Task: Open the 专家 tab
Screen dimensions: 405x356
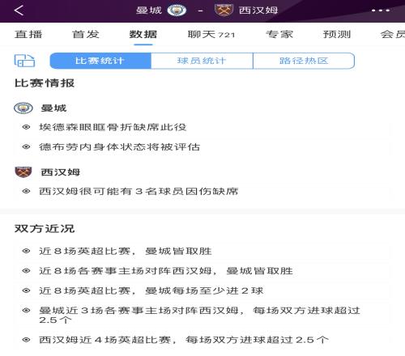Action: (x=279, y=34)
